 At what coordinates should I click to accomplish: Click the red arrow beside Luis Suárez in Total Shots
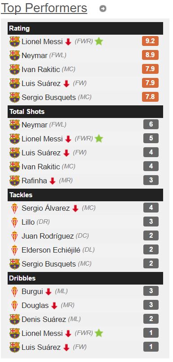point(67,153)
